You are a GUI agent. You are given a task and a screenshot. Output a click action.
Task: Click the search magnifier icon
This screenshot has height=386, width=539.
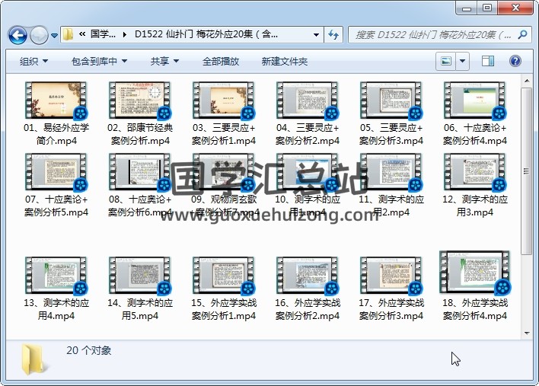(x=524, y=34)
